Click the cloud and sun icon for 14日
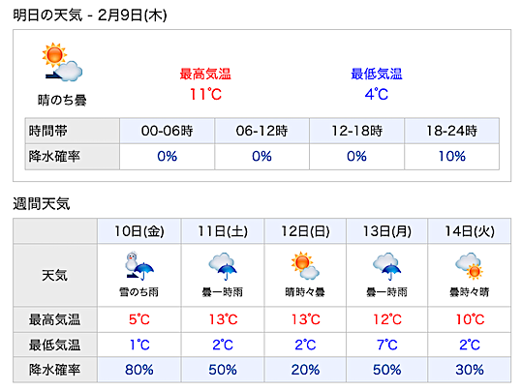 pyautogui.click(x=469, y=266)
